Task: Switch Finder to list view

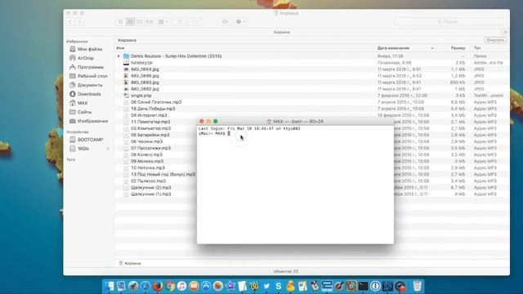Action: point(130,22)
